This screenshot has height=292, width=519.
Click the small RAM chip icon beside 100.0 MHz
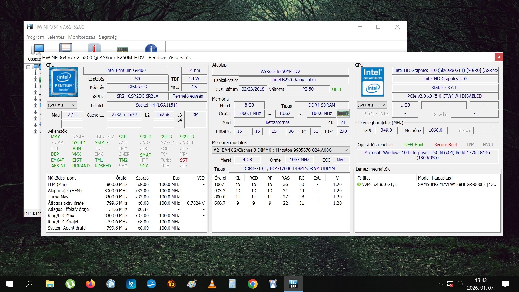pyautogui.click(x=343, y=114)
